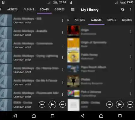Open options for Do I Wanna Know song
Viewport: 135px width, 120px height.
tap(63, 70)
